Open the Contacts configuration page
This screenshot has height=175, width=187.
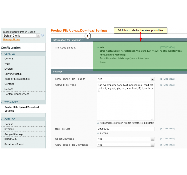(10, 84)
